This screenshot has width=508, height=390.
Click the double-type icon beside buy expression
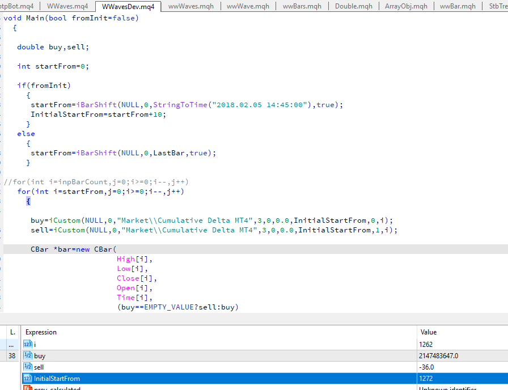[x=28, y=355]
